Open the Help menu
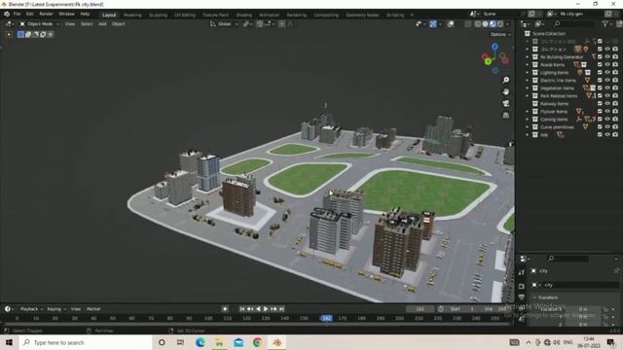 85,14
